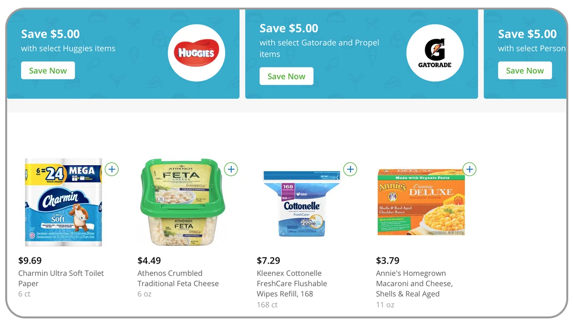Click the Athenos Feta tub image
This screenshot has height=326, width=573.
tap(183, 203)
